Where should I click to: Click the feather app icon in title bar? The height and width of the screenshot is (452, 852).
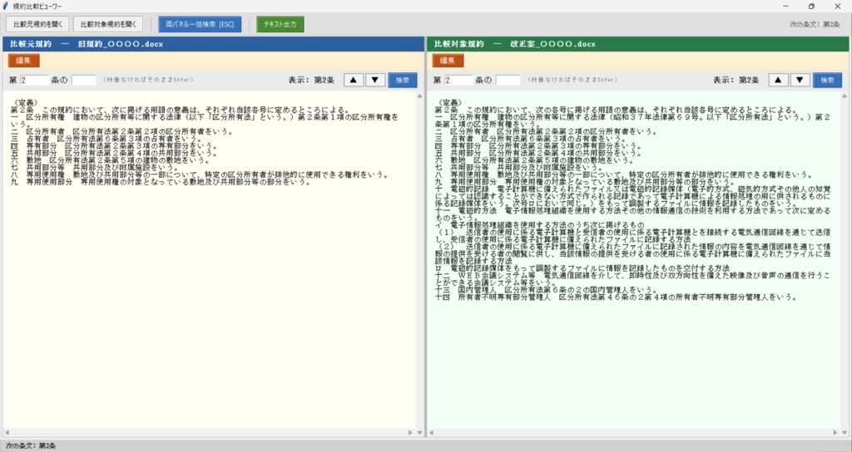(x=6, y=6)
